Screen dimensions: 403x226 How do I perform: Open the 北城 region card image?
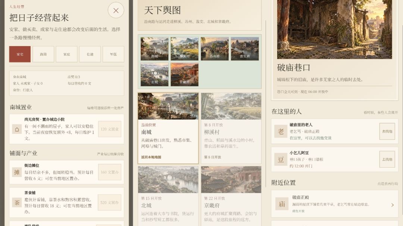click(168, 180)
